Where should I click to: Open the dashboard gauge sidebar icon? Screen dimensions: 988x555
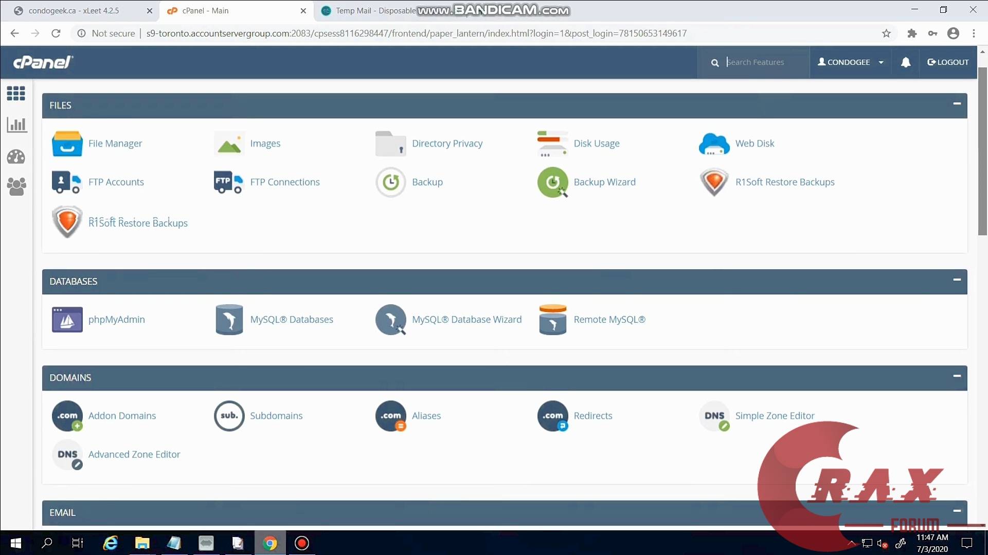[x=16, y=156]
